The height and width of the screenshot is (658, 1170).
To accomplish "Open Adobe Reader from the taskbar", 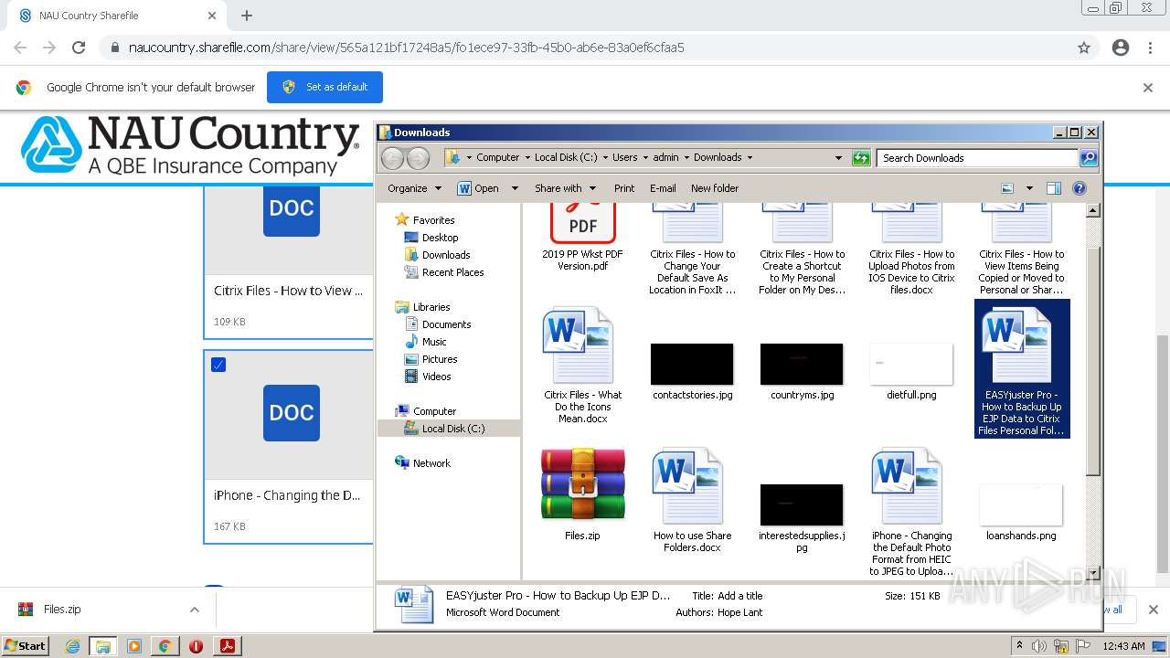I will click(227, 646).
